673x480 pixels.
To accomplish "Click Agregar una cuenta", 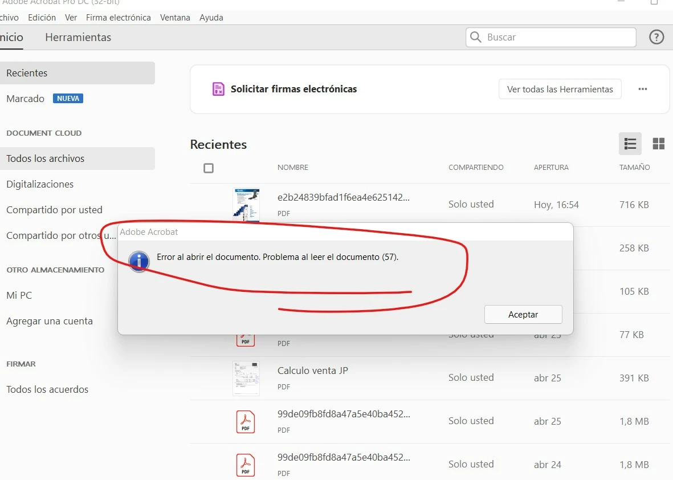I will (x=50, y=321).
